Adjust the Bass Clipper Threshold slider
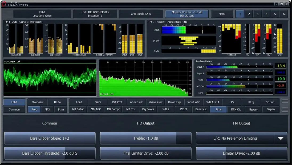 pos(50,153)
